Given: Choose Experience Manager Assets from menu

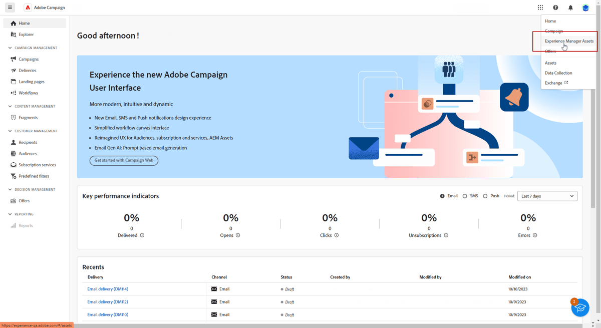Looking at the screenshot, I should [x=569, y=41].
